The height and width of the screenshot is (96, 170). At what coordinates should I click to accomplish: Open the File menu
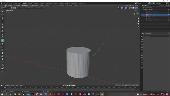(x=4, y=3)
